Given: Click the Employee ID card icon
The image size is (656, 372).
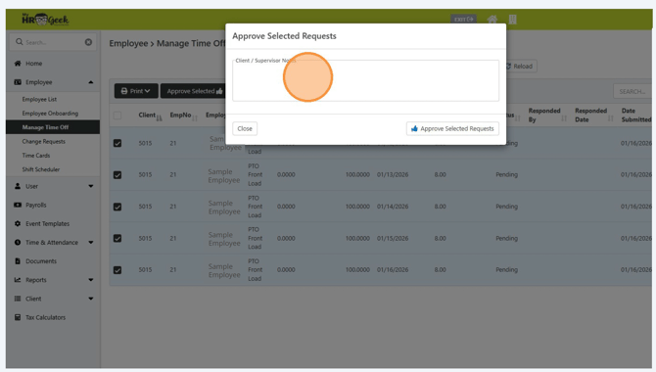Looking at the screenshot, I should tap(18, 82).
